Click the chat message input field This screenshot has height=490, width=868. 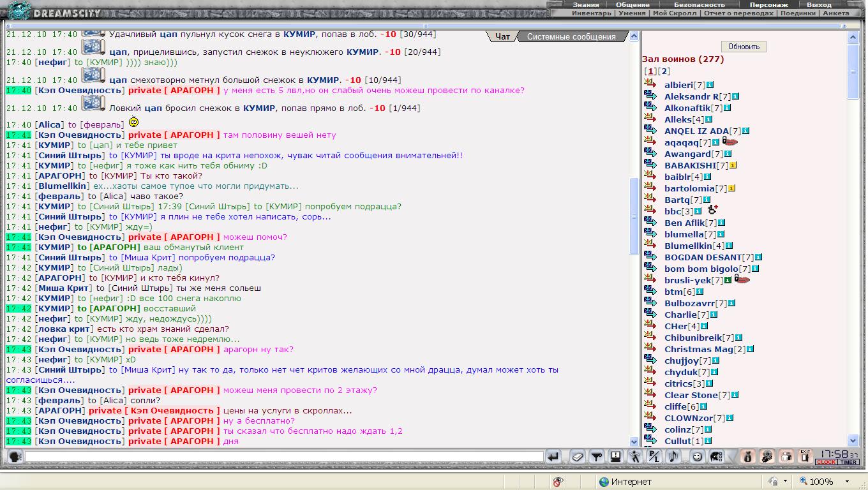284,457
